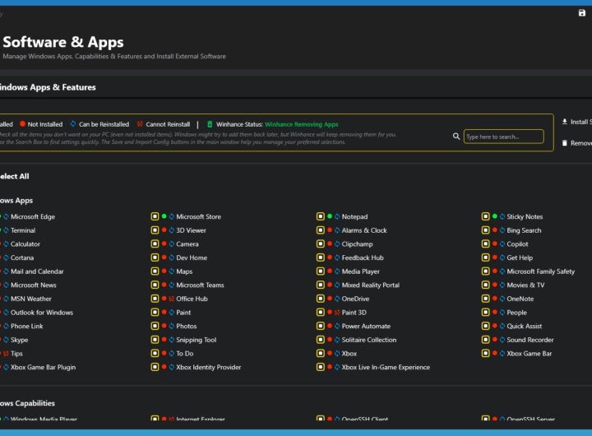Click the 'Phone Link' label
Screen dimensions: 592x436
coord(27,326)
